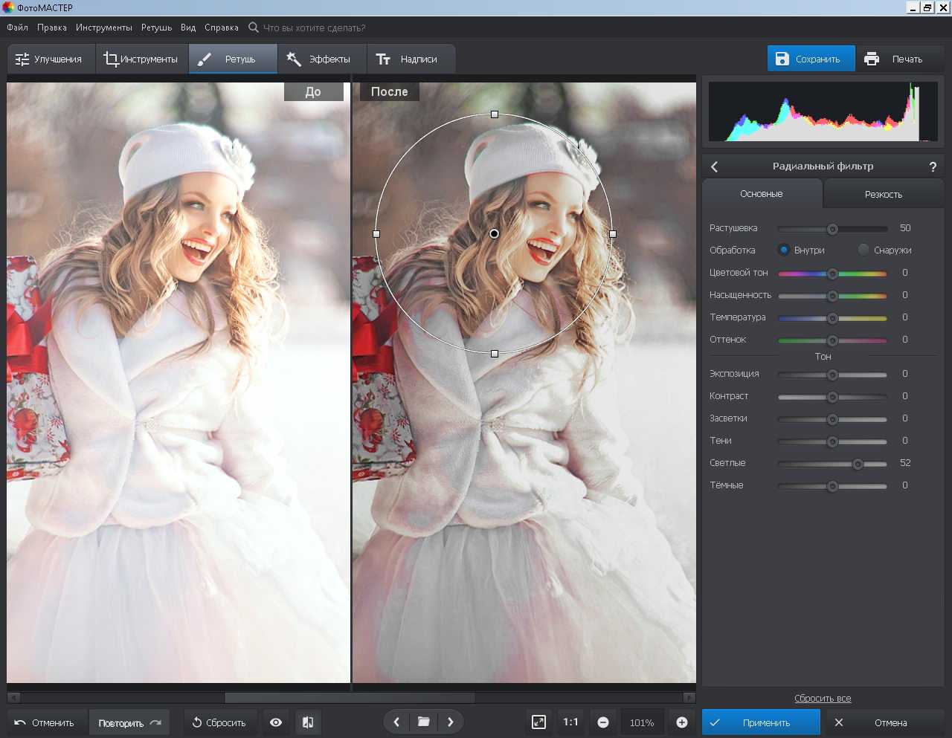
Task: Open the Эффекты tab
Action: pyautogui.click(x=320, y=59)
